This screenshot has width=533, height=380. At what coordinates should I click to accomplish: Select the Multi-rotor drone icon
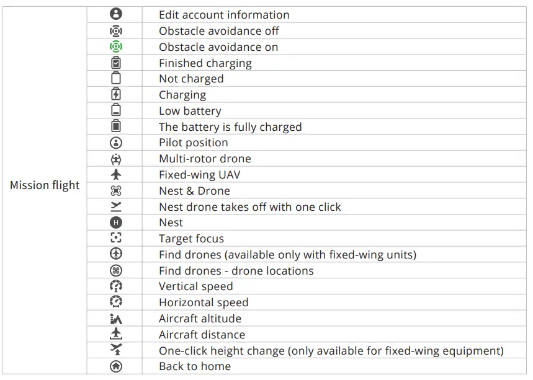pyautogui.click(x=115, y=159)
